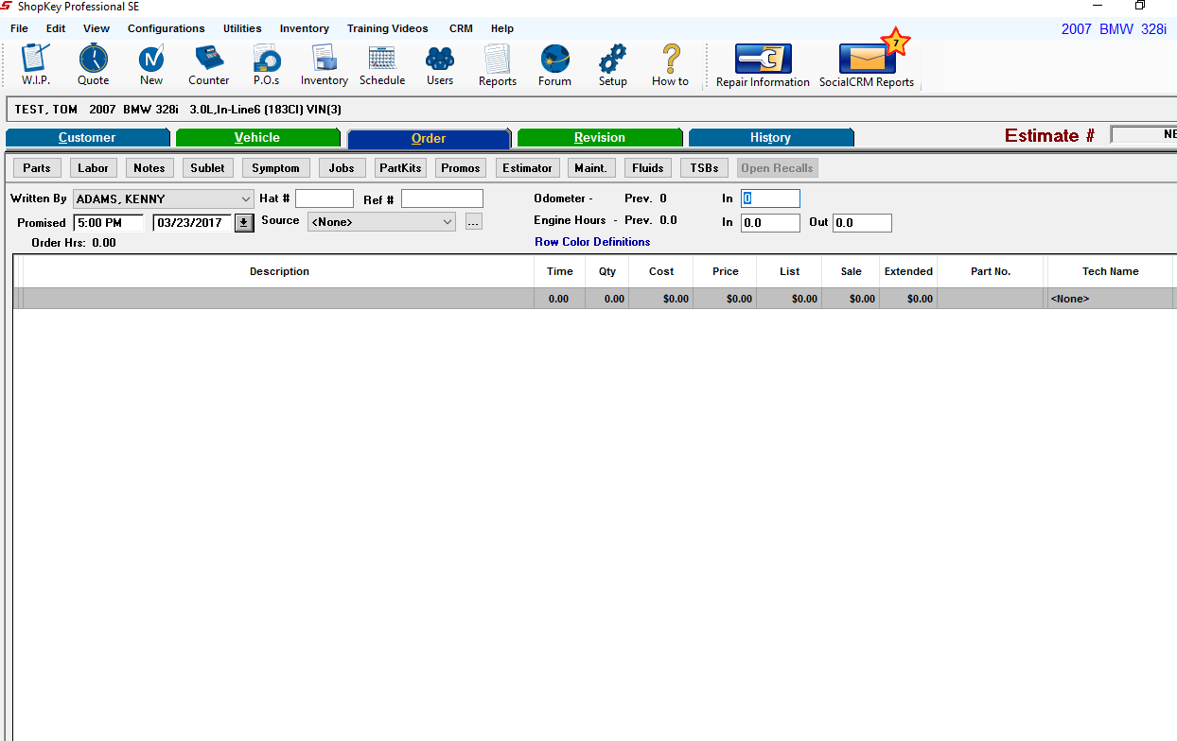1177x741 pixels.
Task: Switch to the Customer tab
Action: 87,138
